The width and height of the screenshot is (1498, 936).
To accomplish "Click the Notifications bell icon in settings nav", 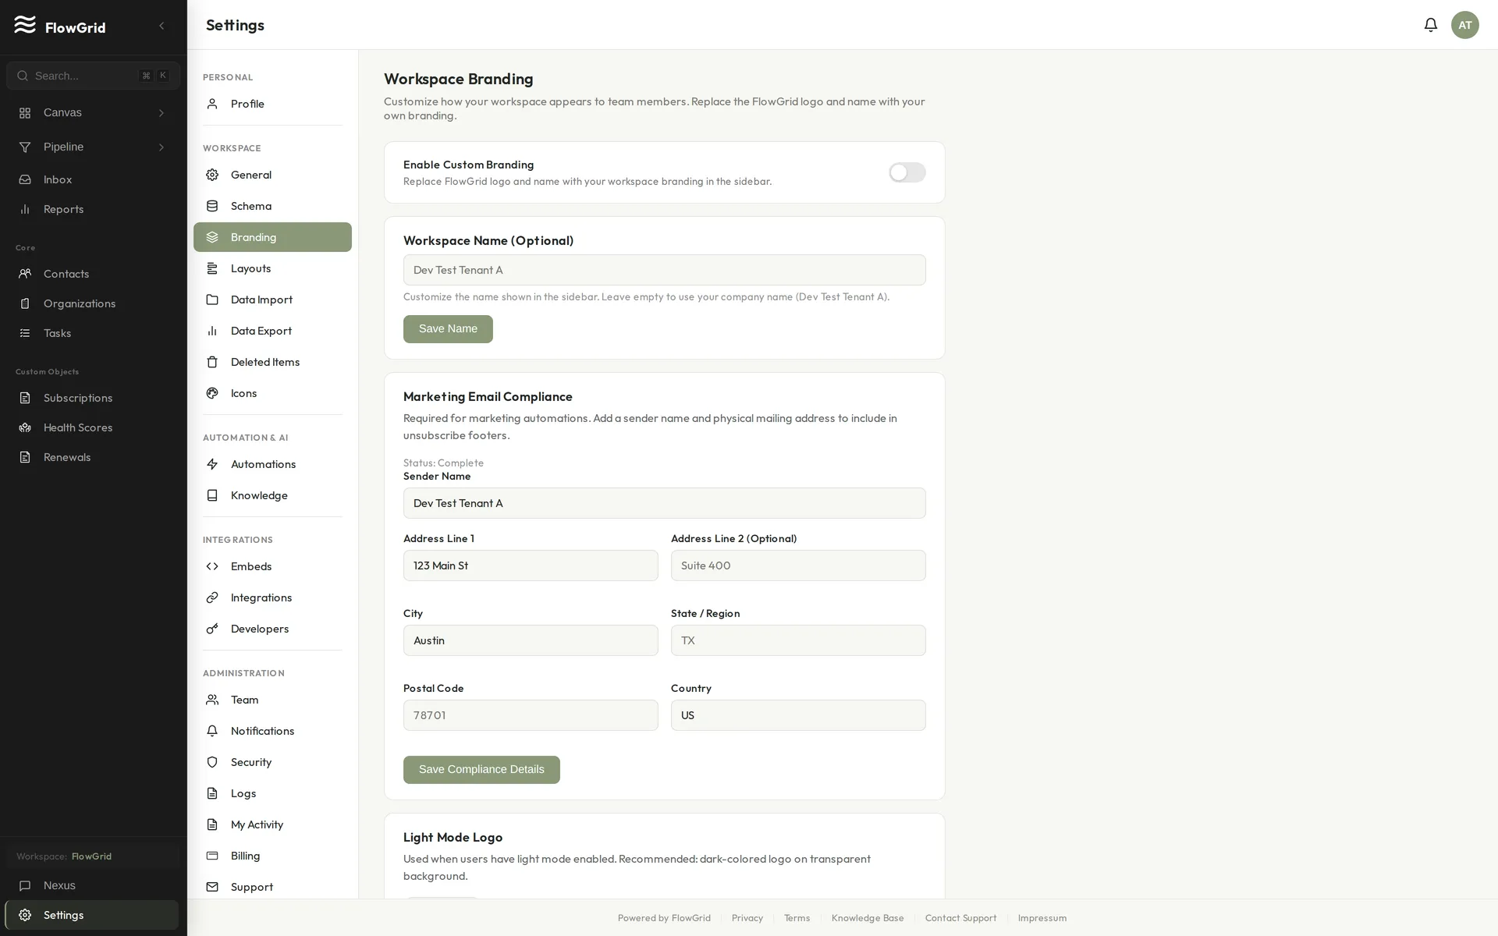I will point(212,731).
